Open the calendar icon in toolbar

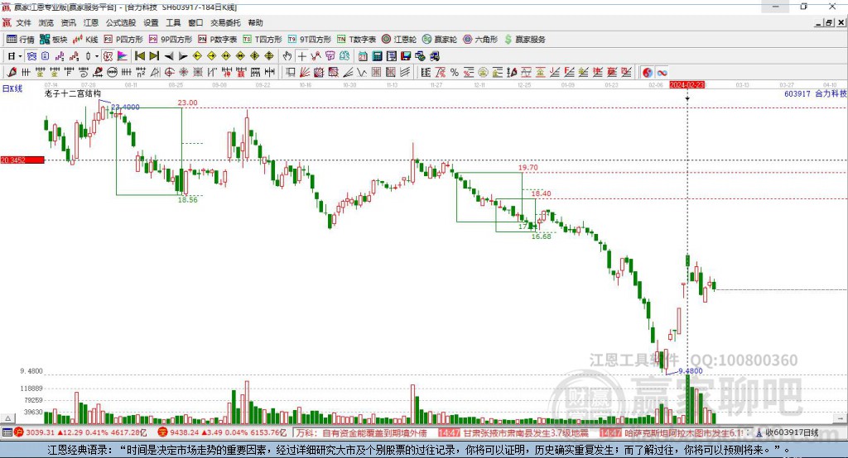coord(363,56)
